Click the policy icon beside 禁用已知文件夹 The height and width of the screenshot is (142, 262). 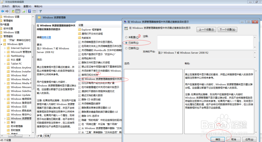[x=80, y=75]
